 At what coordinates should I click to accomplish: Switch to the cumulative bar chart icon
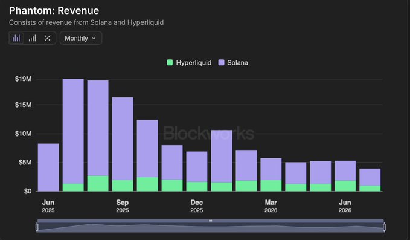(32, 38)
